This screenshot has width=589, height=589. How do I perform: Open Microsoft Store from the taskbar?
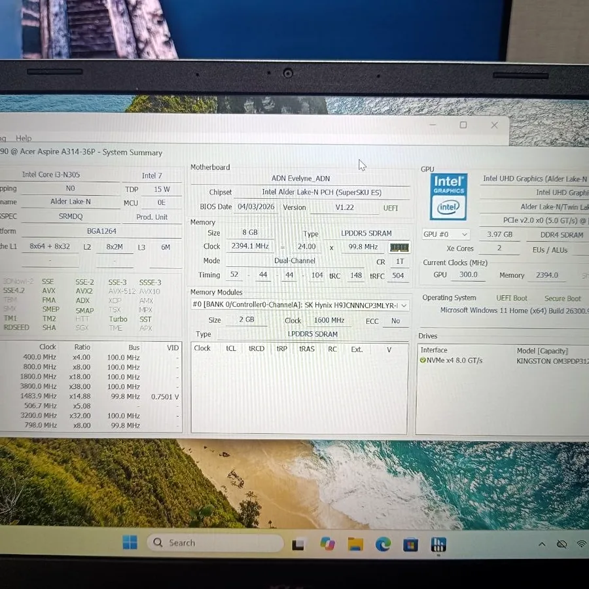[410, 544]
